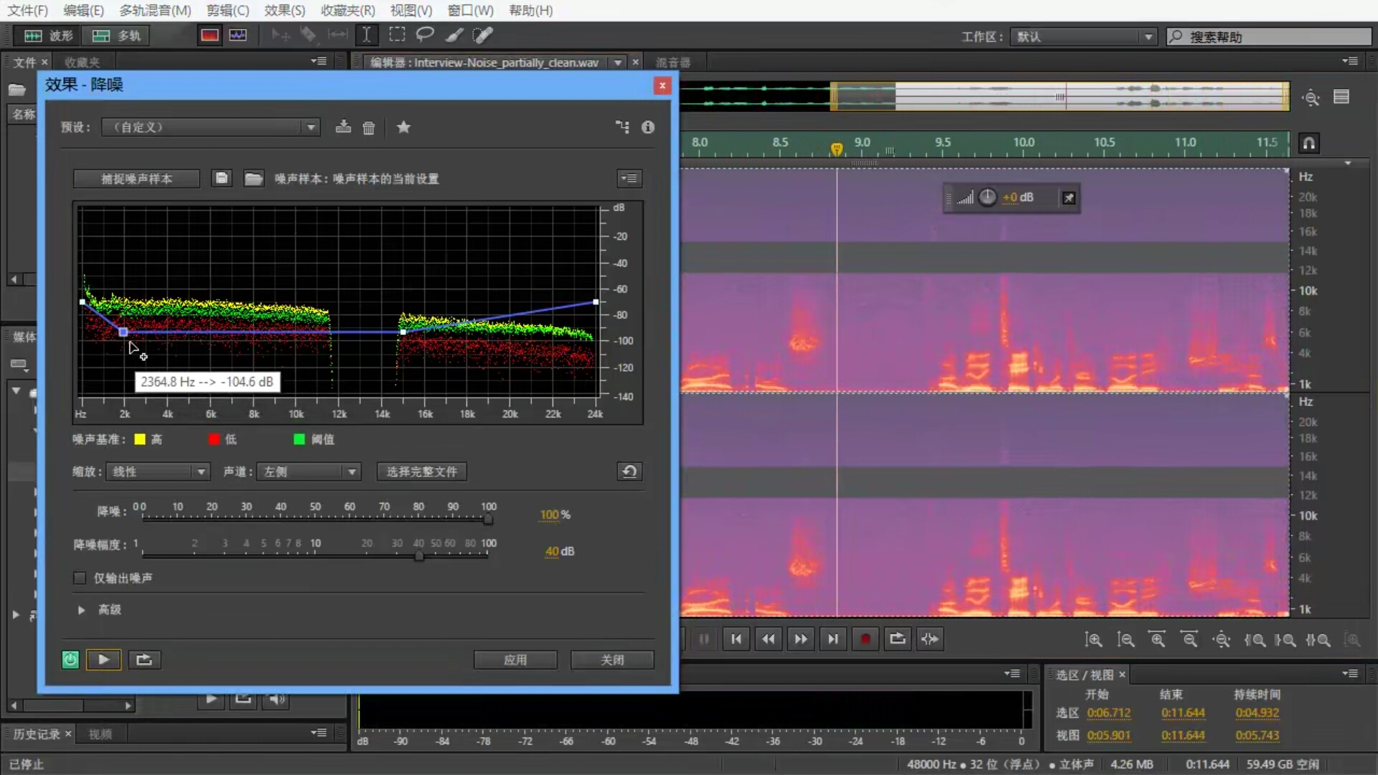Select the Spot Healing Brush tool
Screen dimensions: 1378x775
click(482, 34)
